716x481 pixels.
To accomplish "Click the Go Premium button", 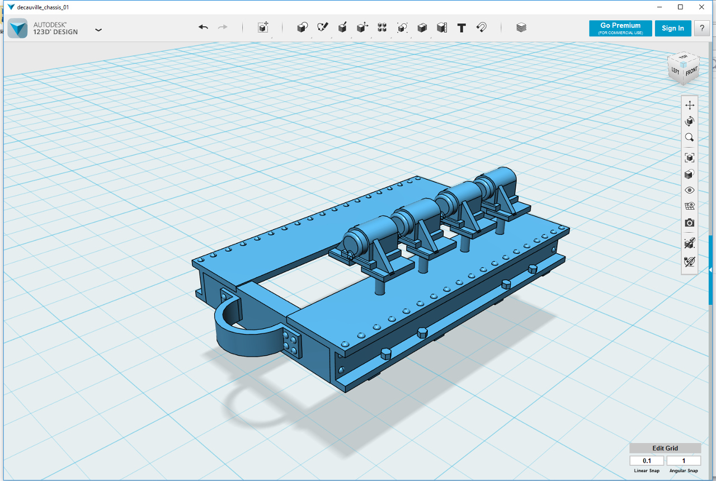I will (620, 29).
